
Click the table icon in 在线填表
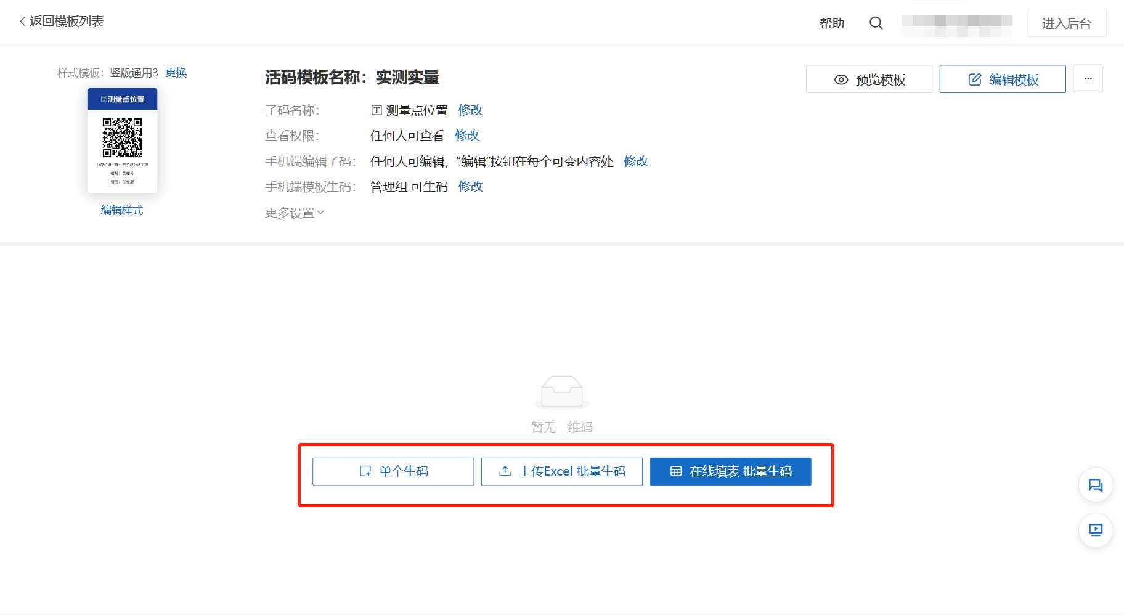click(x=676, y=471)
